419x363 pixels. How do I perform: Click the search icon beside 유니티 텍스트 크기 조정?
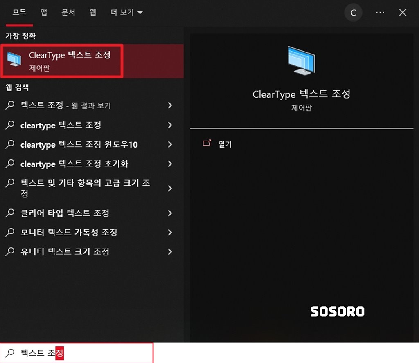tap(10, 251)
